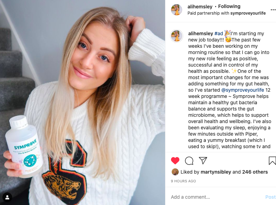The height and width of the screenshot is (205, 276).
Task: Open alihemsley's profile picture in the header
Action: [x=177, y=10]
